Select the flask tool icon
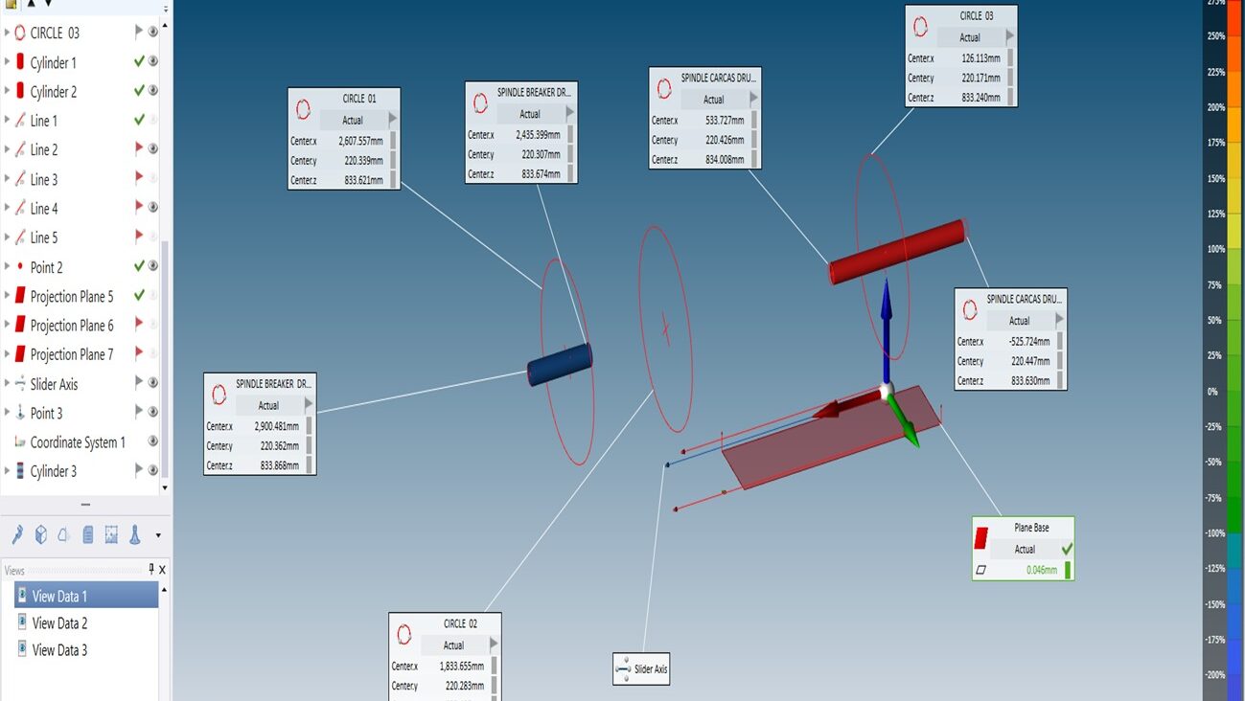This screenshot has height=701, width=1245. [135, 535]
